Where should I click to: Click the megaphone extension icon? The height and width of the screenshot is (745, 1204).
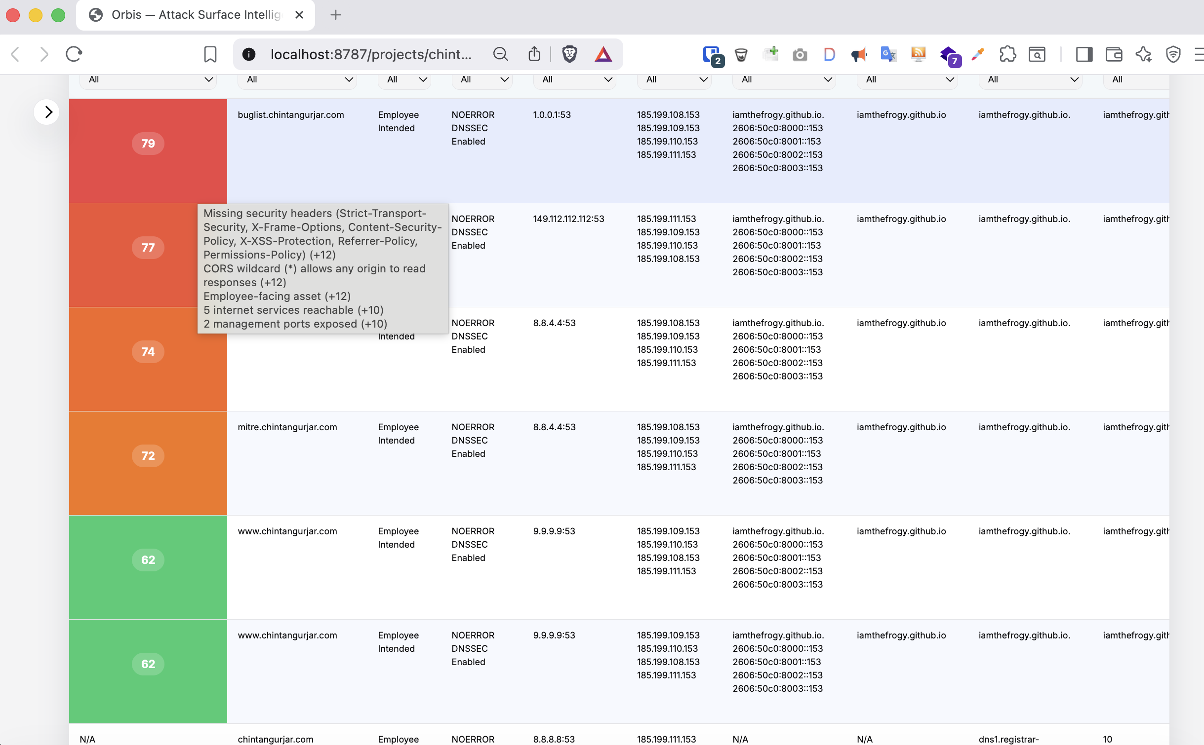click(859, 55)
